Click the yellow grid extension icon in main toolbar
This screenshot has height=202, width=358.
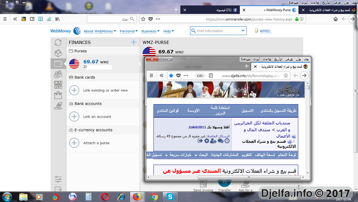coord(23,19)
